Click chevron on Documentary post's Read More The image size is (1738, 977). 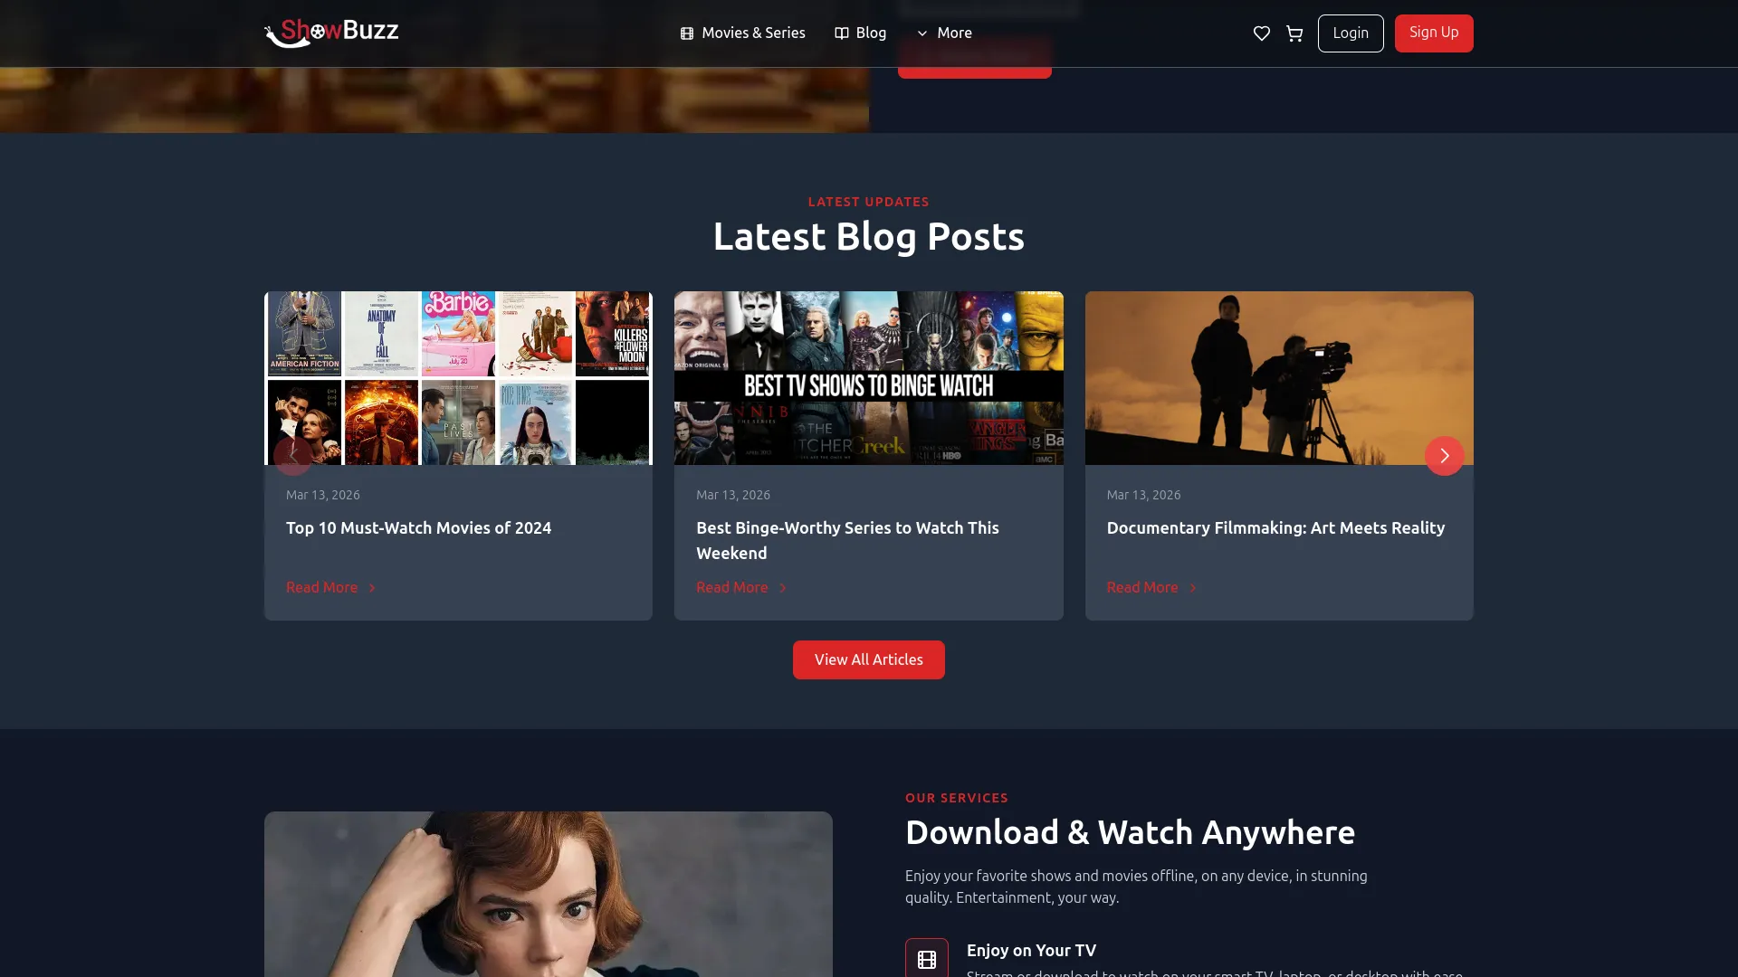click(x=1193, y=588)
